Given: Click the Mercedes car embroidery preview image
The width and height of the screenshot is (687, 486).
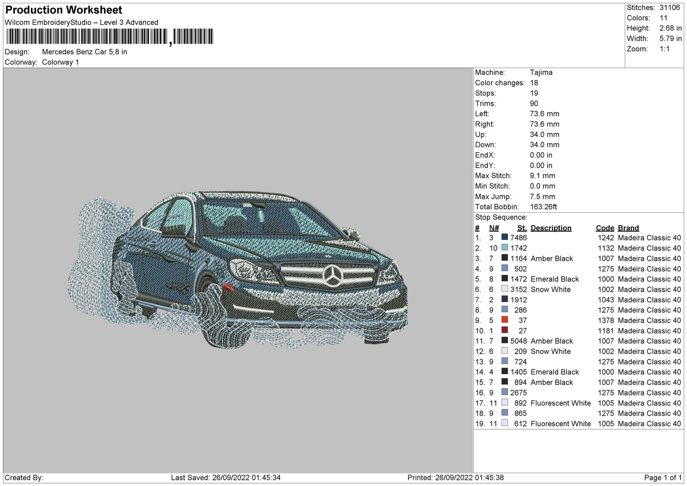Looking at the screenshot, I should (x=238, y=270).
